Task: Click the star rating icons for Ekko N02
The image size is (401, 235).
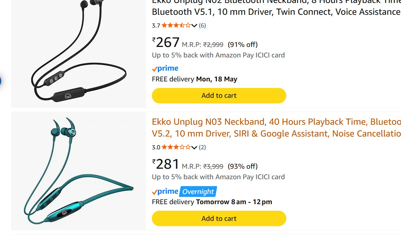Action: pos(176,25)
